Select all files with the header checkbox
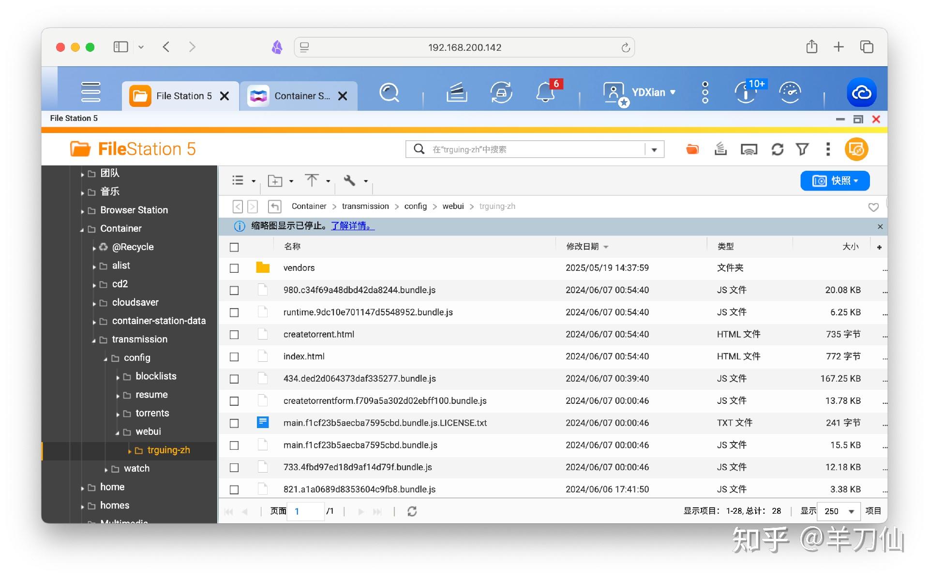The width and height of the screenshot is (929, 578). coord(234,247)
